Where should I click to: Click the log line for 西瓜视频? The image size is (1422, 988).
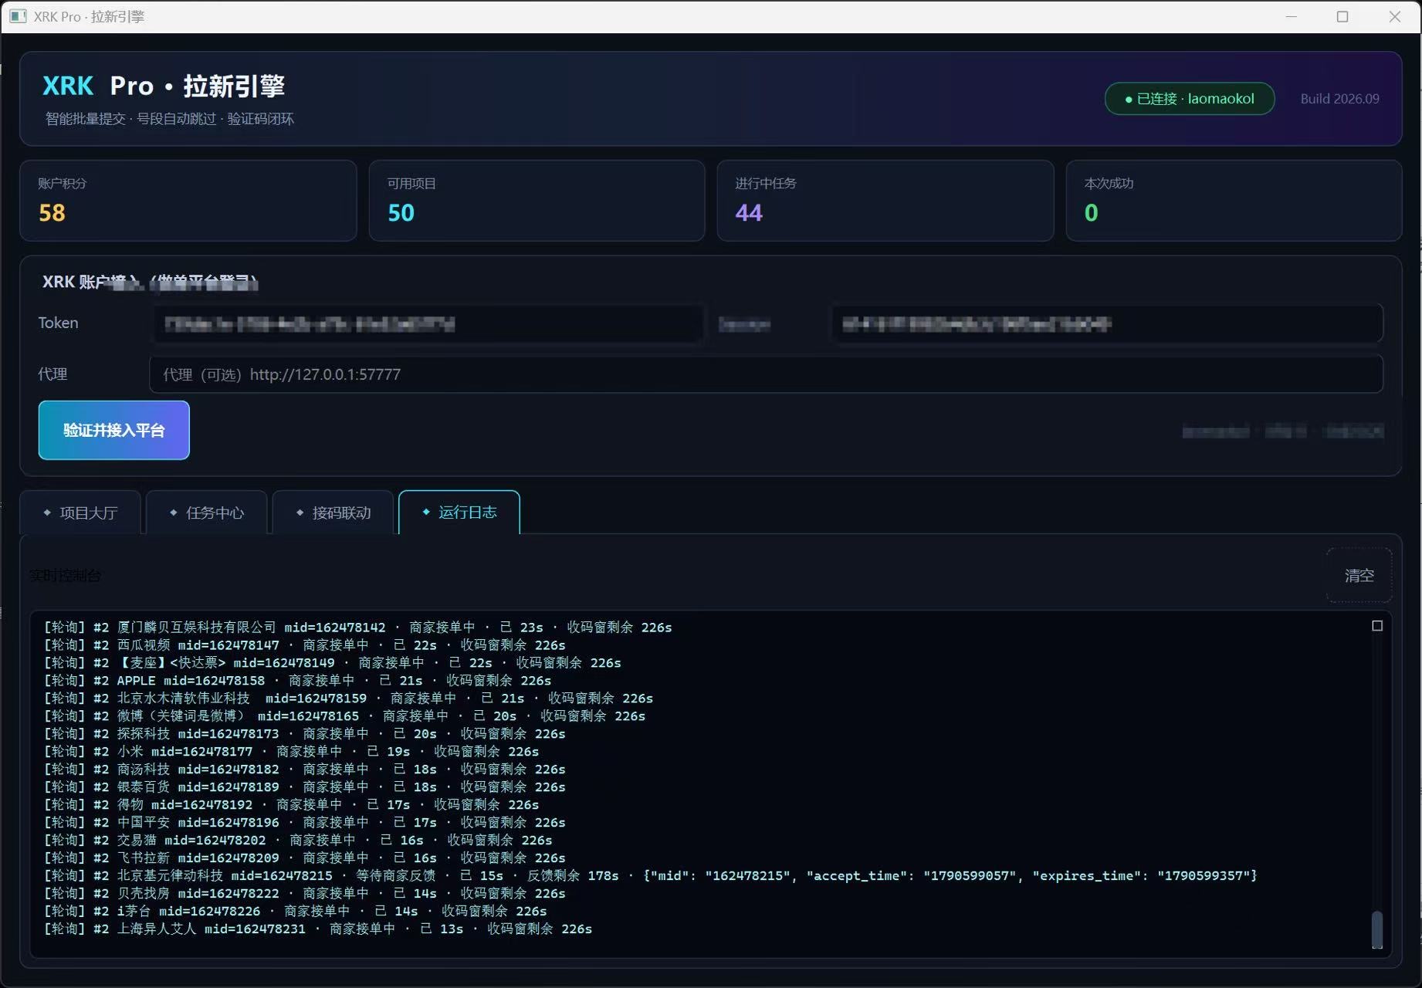(305, 645)
